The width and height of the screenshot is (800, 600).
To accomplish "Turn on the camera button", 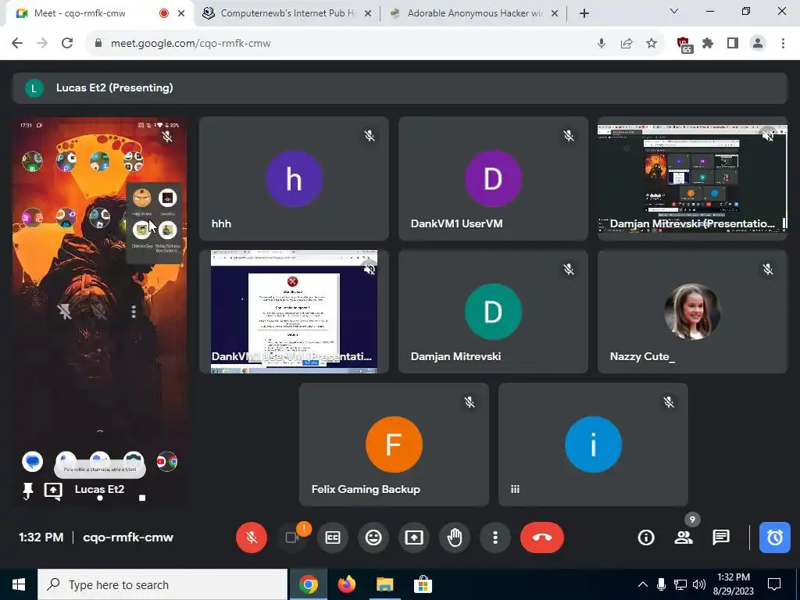I will 292,537.
